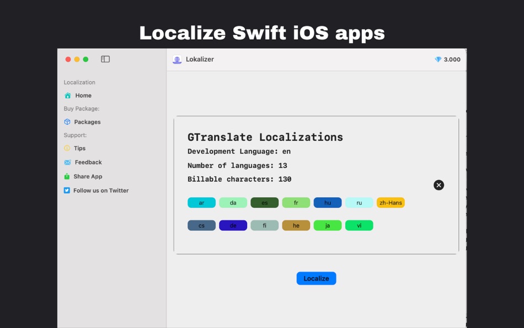Screen dimensions: 524x328
Task: Click the 'Localization' sidebar section label
Action: 79,82
